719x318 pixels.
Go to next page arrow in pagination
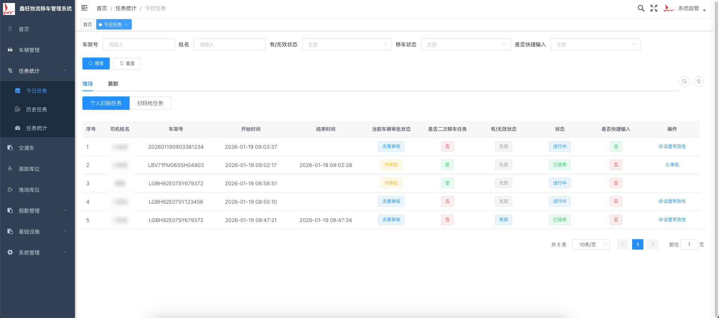coord(653,244)
